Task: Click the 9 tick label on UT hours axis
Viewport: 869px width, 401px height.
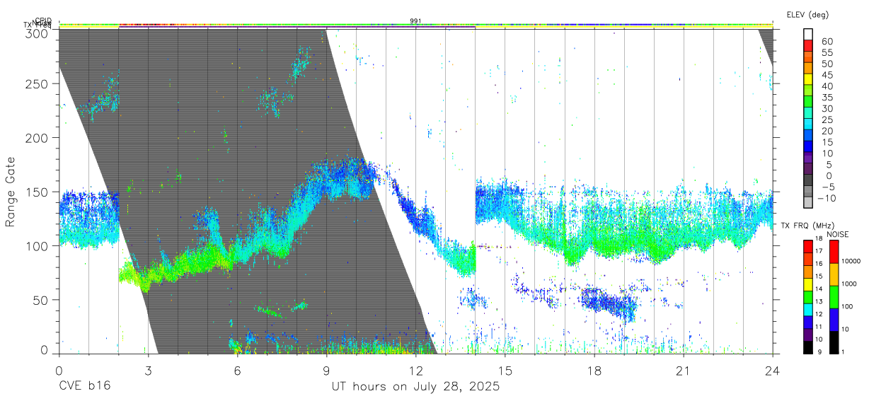Action: [x=326, y=371]
